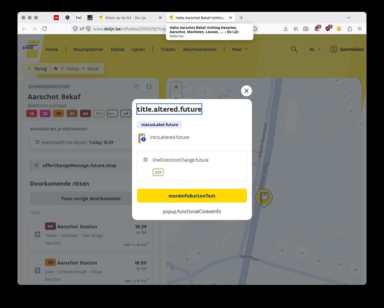Click the home breadcrumb icon
The width and height of the screenshot is (384, 308).
click(56, 68)
